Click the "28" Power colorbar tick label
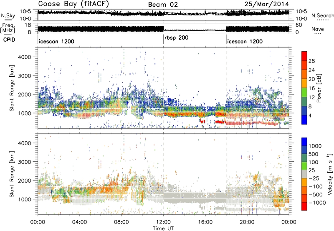 point(311,61)
